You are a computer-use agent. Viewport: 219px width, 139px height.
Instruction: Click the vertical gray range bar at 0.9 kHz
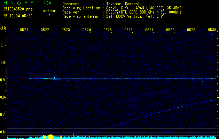7,80
